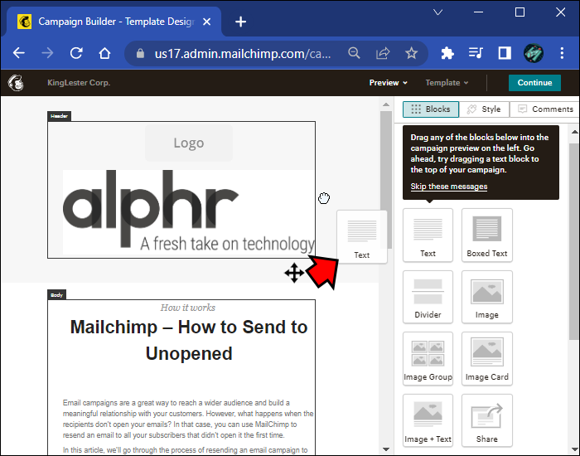Image resolution: width=580 pixels, height=456 pixels.
Task: Open the browser extensions menu
Action: (x=447, y=53)
